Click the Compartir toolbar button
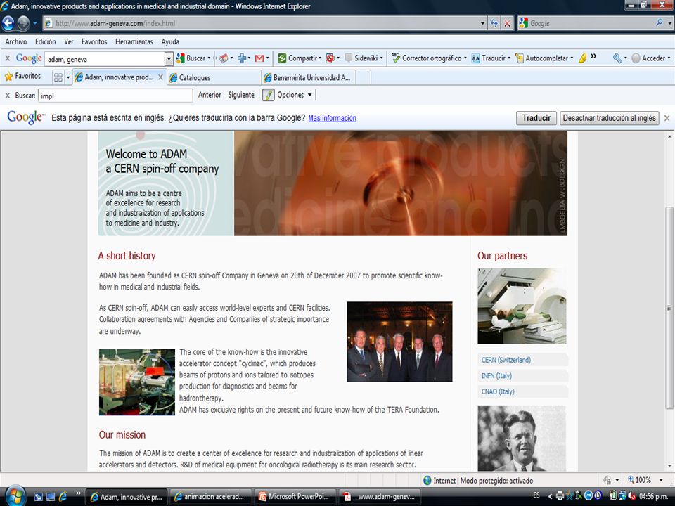The width and height of the screenshot is (675, 506). pyautogui.click(x=300, y=58)
